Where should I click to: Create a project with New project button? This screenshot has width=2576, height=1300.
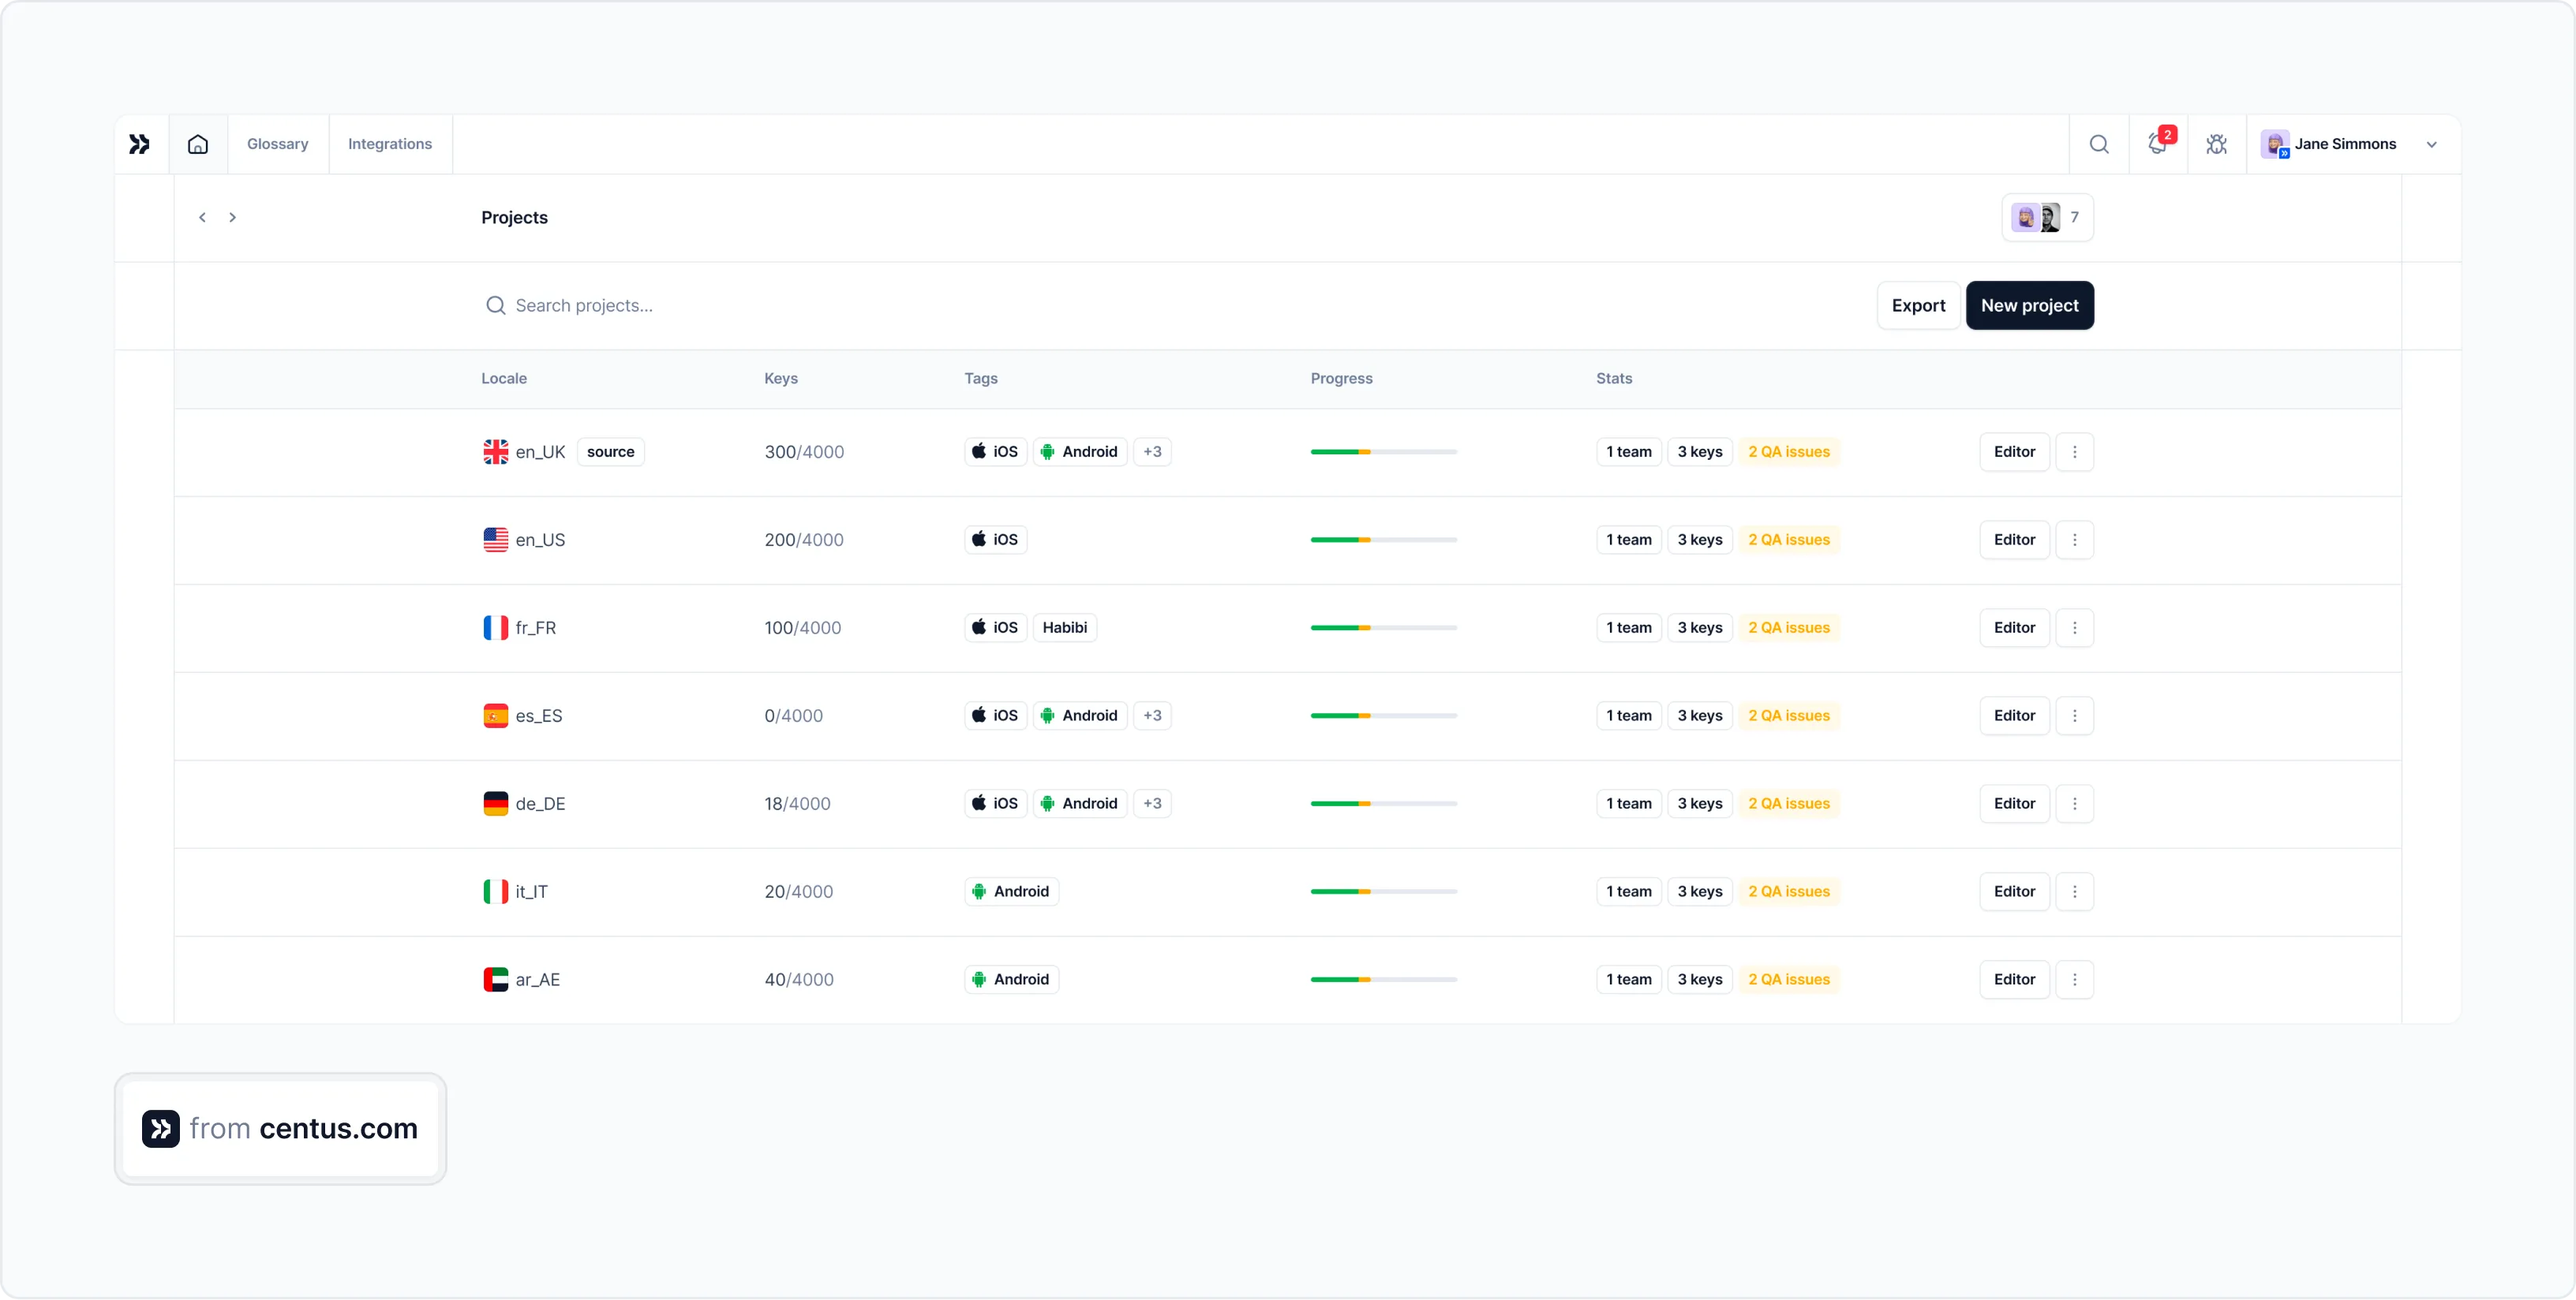(x=2029, y=304)
